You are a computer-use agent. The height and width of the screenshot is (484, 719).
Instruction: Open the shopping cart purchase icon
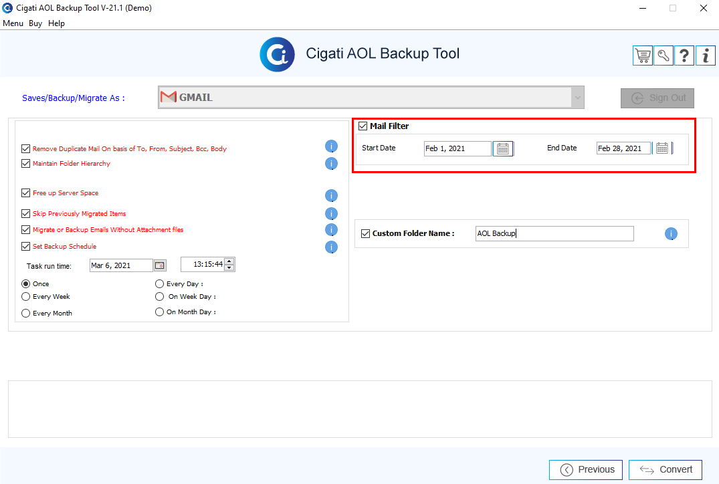[643, 56]
